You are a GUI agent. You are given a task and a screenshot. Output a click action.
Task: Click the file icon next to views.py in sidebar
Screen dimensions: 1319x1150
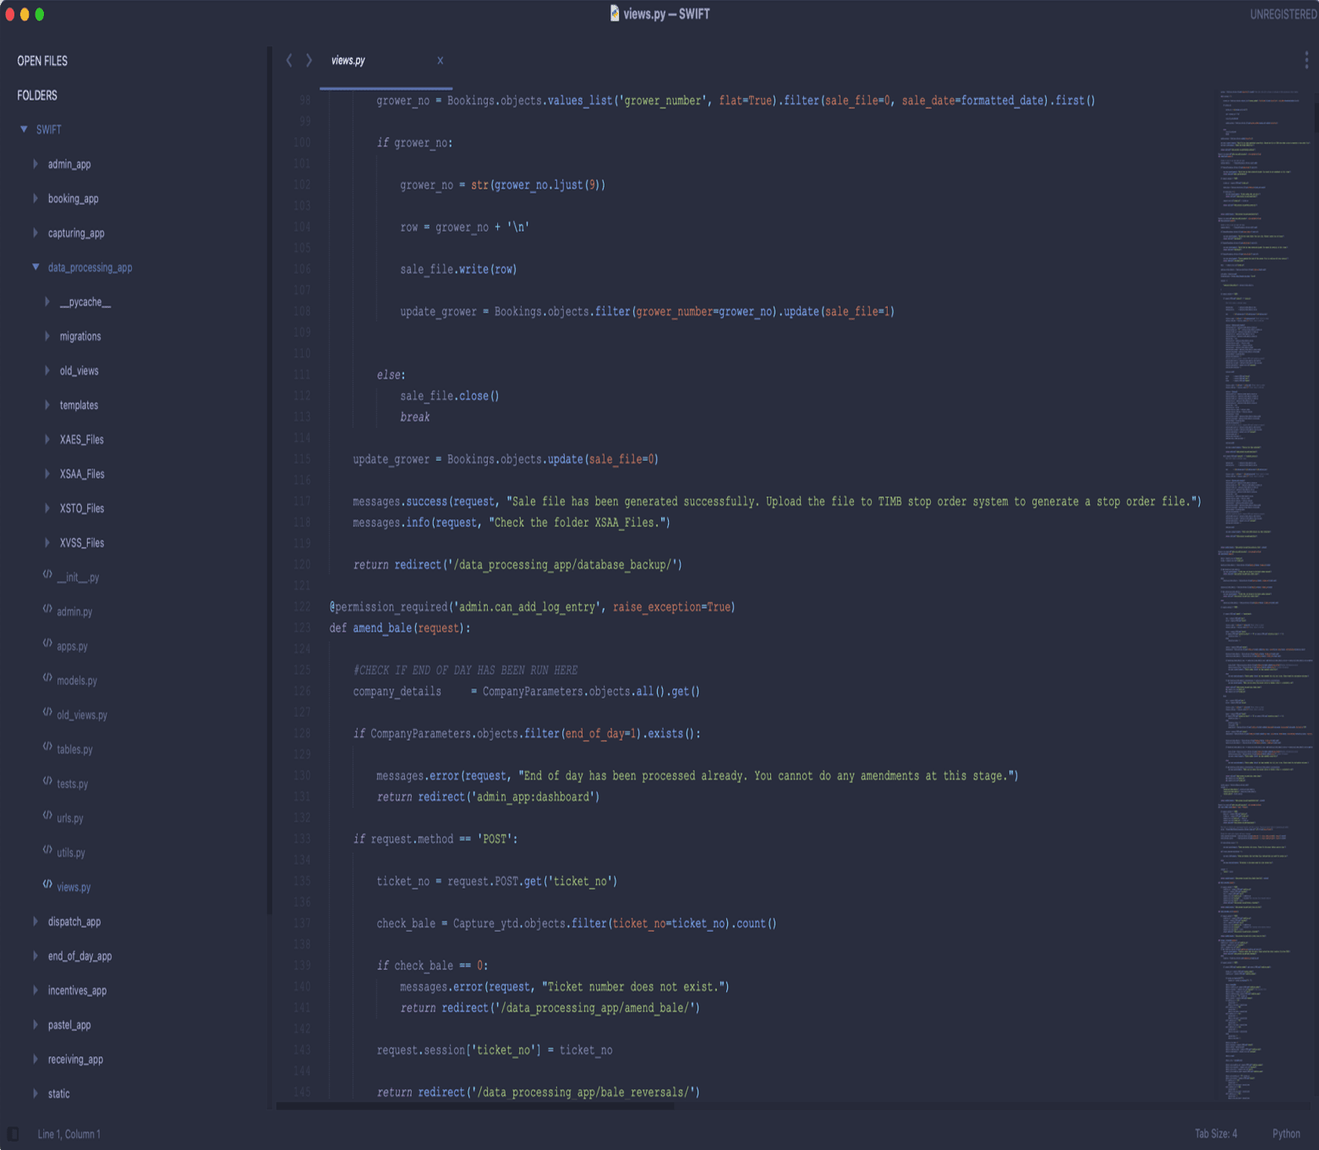click(47, 884)
